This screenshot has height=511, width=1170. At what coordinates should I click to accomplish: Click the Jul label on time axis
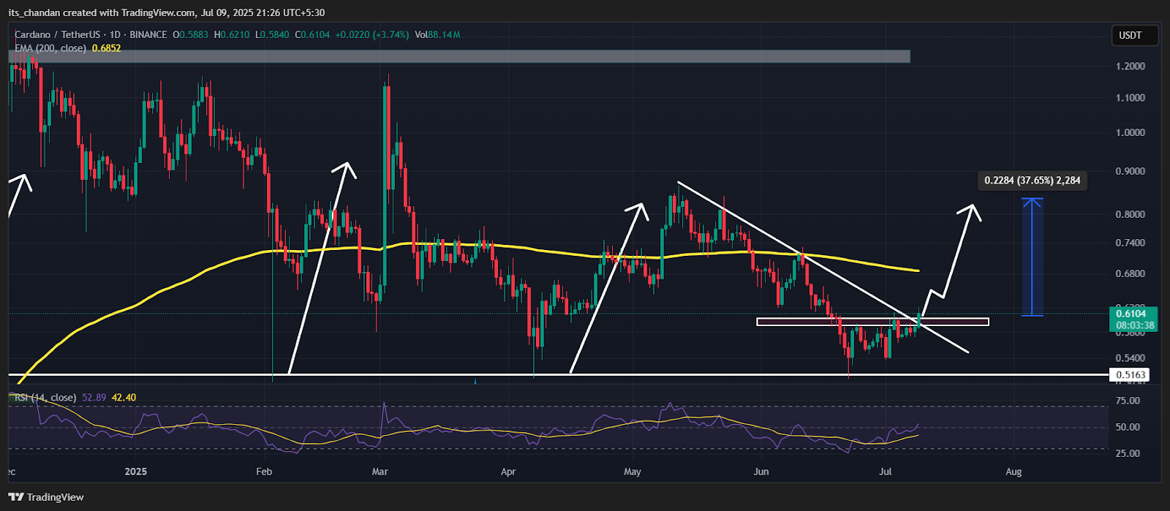pos(886,472)
